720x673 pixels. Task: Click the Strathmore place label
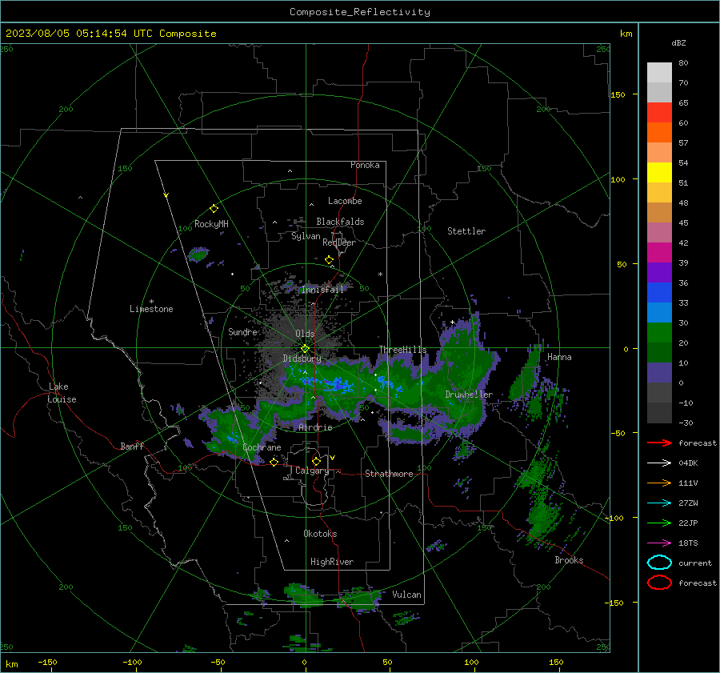pyautogui.click(x=389, y=474)
